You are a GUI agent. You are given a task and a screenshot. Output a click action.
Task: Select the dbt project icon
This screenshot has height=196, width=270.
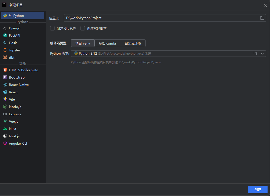tap(5, 58)
